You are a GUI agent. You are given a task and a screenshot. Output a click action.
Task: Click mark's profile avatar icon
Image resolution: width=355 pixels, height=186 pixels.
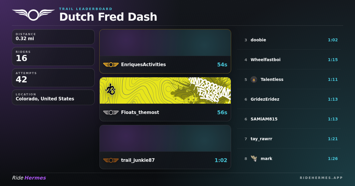click(254, 159)
